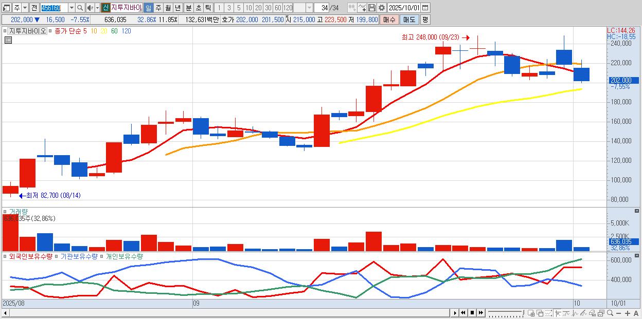Click the dotted chart area icon in bottom bar
The height and width of the screenshot is (319, 642).
pos(548,313)
